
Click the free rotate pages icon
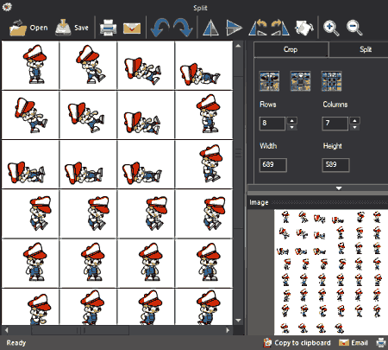click(x=304, y=28)
